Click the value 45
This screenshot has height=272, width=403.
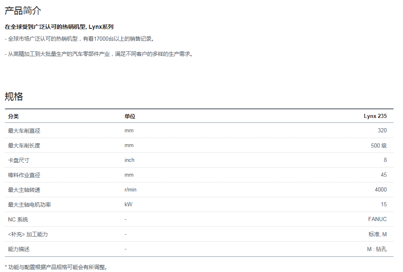(384, 175)
